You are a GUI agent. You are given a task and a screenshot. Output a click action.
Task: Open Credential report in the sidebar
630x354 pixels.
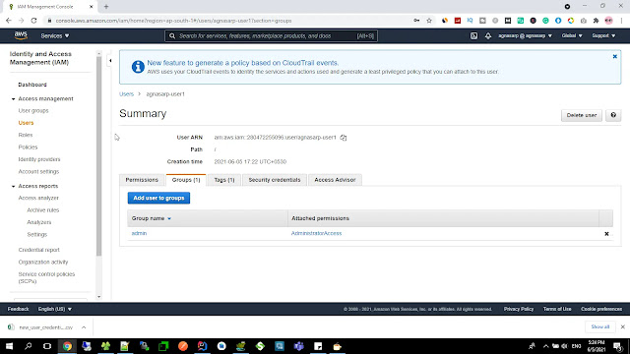39,250
